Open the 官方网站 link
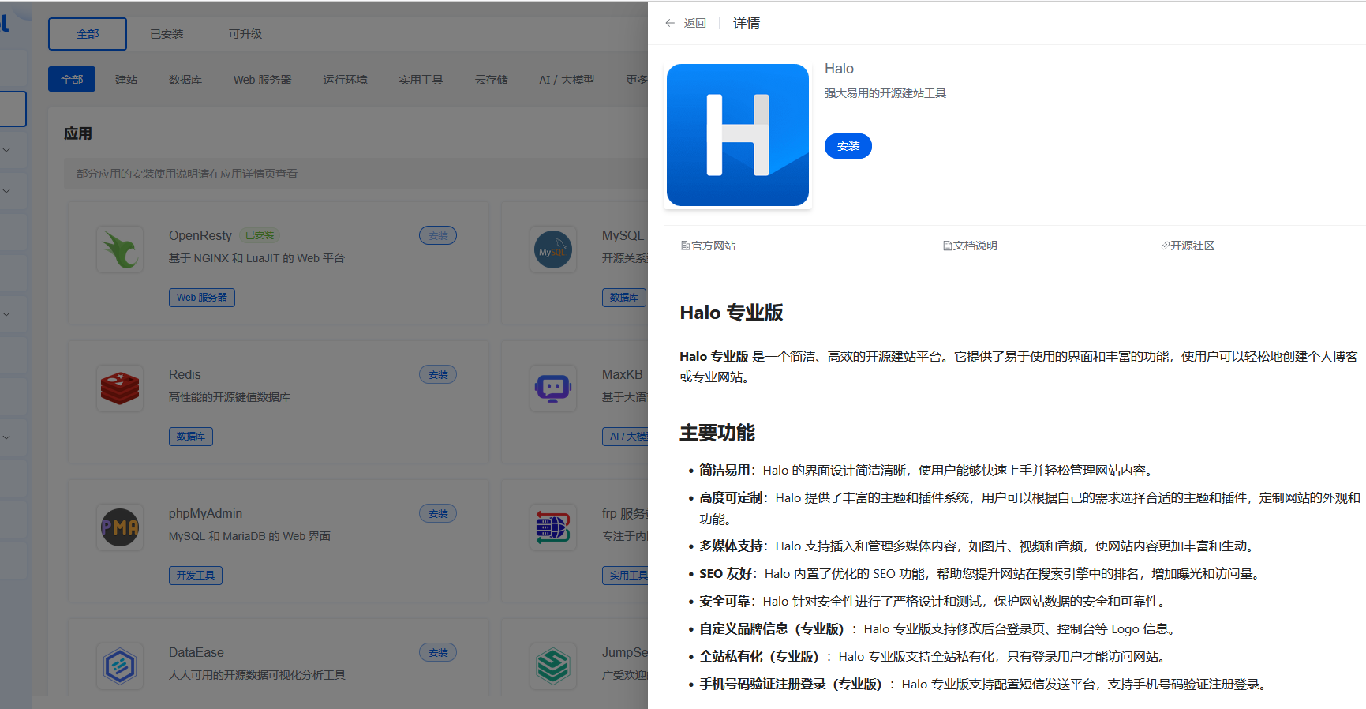 [x=708, y=246]
